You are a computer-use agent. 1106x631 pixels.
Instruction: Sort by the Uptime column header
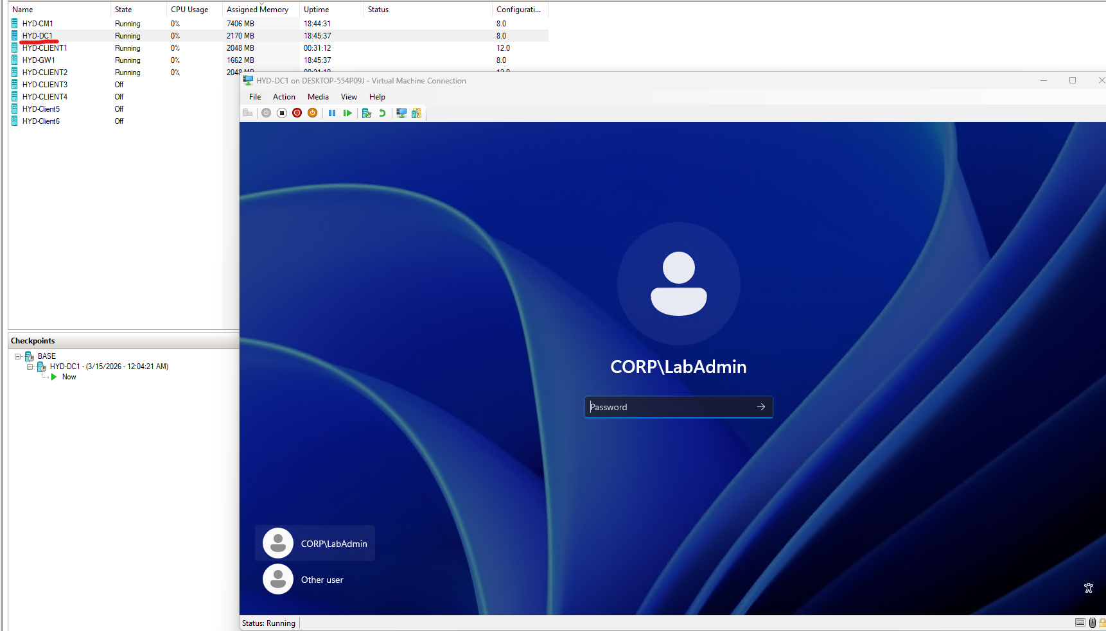tap(331, 10)
